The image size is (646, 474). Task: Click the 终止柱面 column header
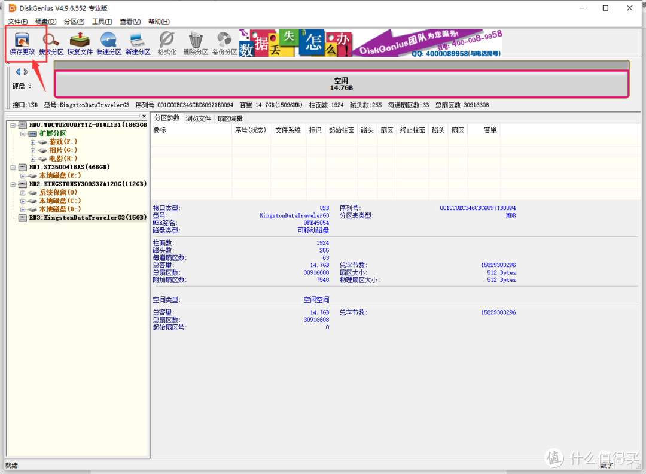[x=413, y=130]
